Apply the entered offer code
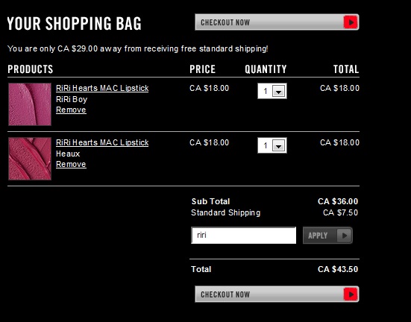 tap(327, 236)
